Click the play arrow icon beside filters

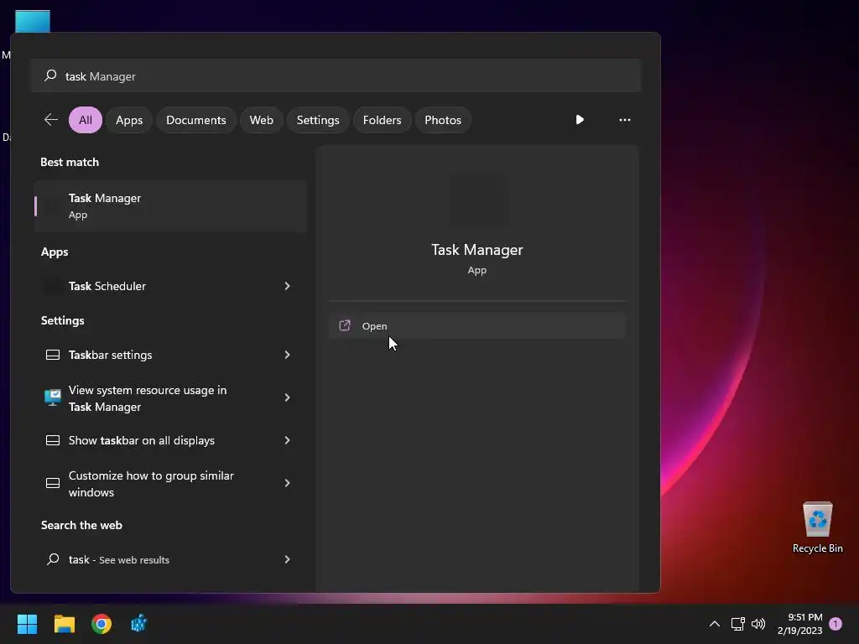tap(580, 119)
